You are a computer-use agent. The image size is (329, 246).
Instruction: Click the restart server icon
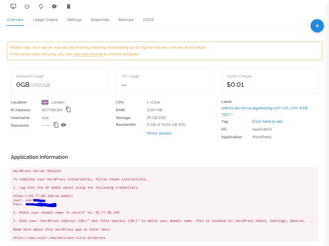(x=41, y=6)
